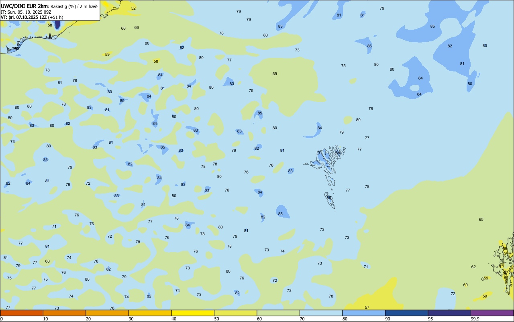Image resolution: width=514 pixels, height=322 pixels.
Task: Click the humidity value 65 on the map
Action: click(481, 219)
